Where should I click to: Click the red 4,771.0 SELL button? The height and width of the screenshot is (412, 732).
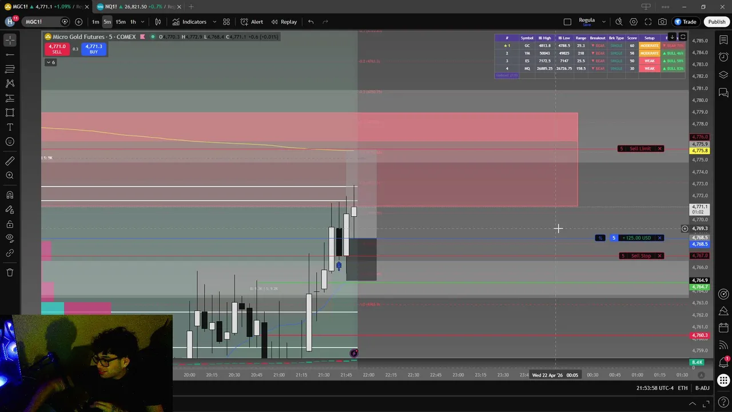point(57,49)
